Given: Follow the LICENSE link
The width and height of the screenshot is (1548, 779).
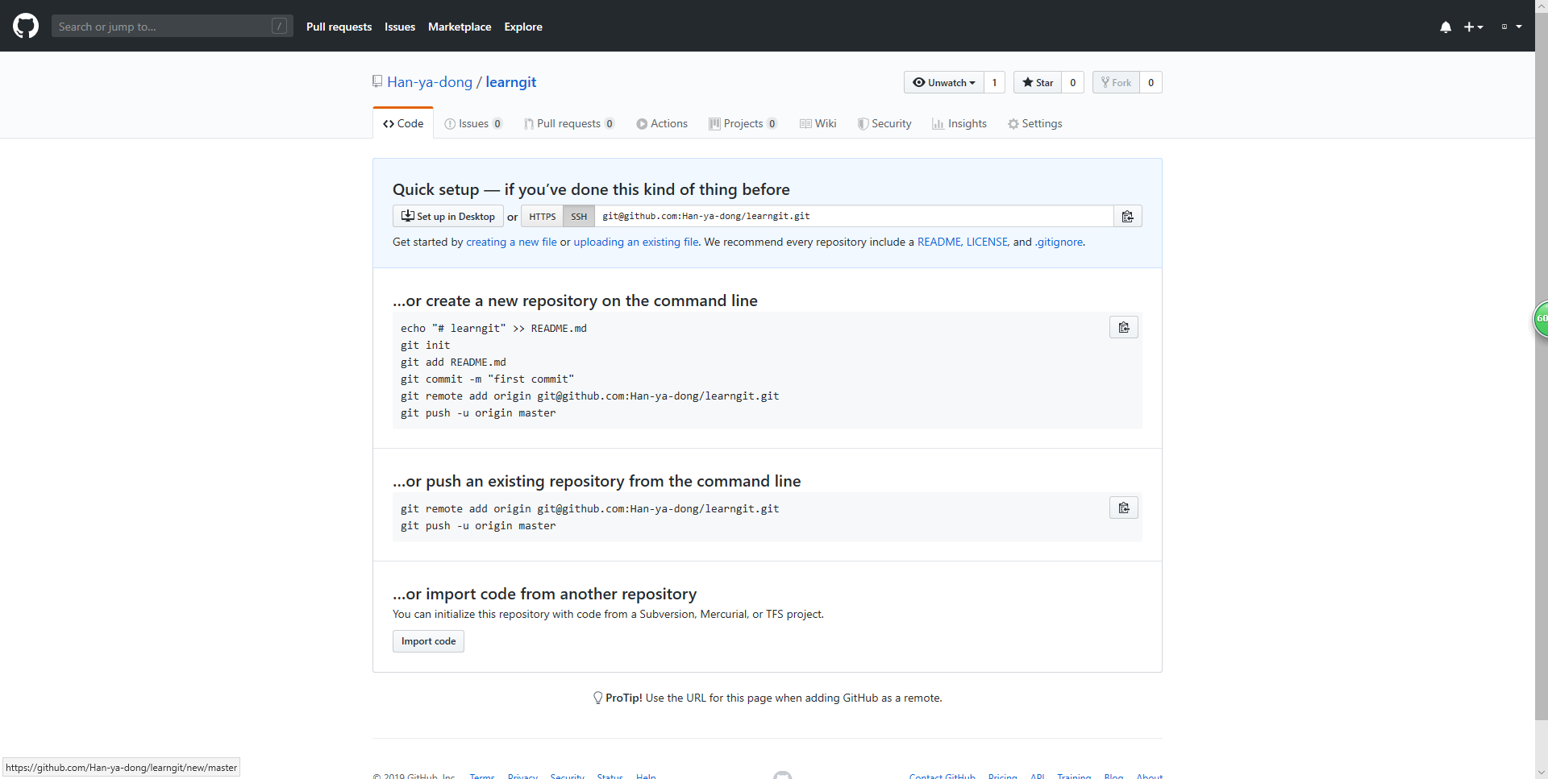Looking at the screenshot, I should 987,242.
